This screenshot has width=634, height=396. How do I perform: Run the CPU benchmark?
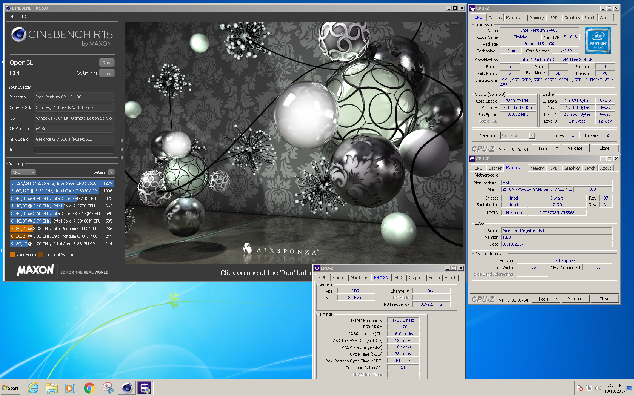(106, 74)
